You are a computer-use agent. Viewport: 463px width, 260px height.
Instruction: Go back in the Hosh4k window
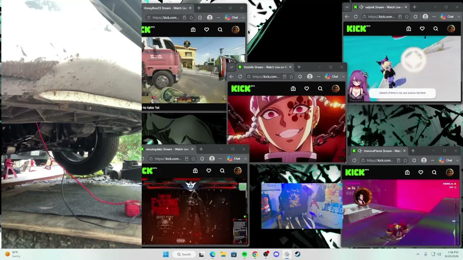tap(231, 77)
